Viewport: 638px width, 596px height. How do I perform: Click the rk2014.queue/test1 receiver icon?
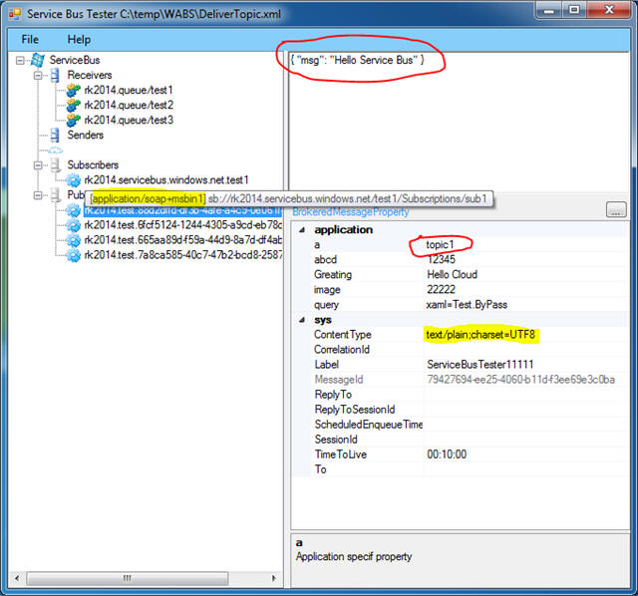click(73, 90)
